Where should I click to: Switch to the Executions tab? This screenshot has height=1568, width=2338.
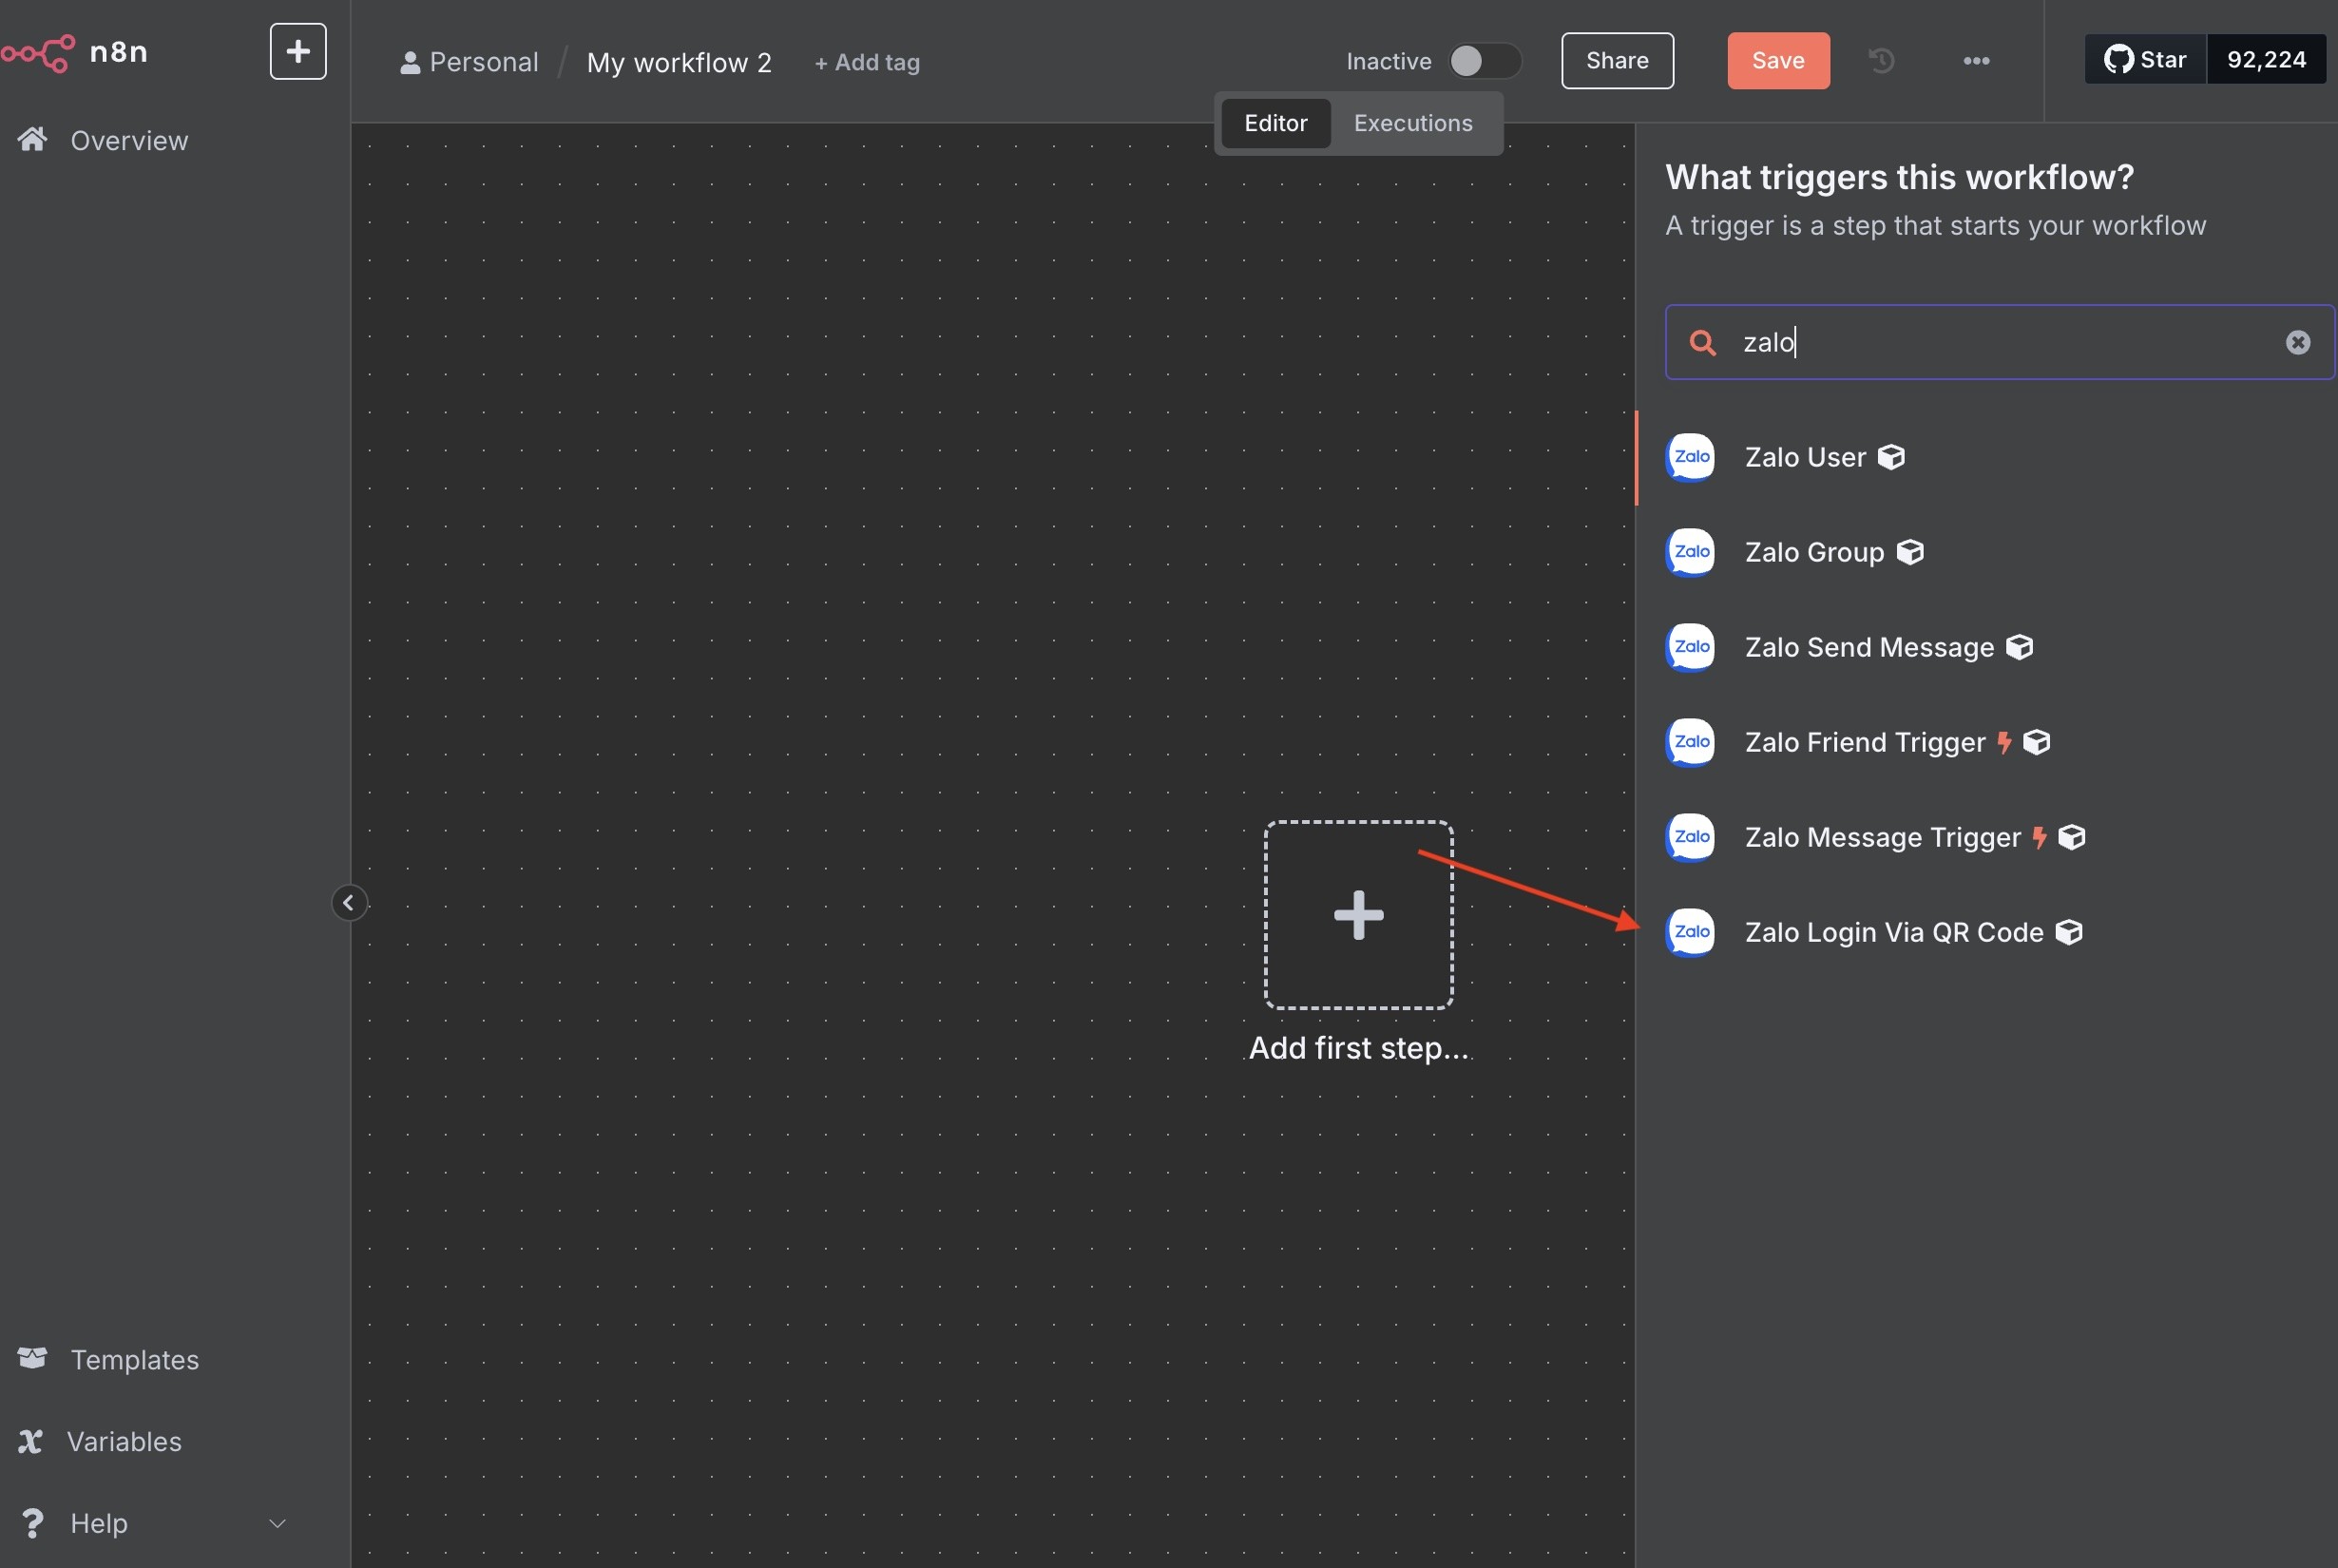click(x=1413, y=123)
